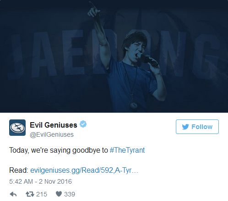Click the microphone in the photo
The image size is (228, 201).
click(147, 59)
